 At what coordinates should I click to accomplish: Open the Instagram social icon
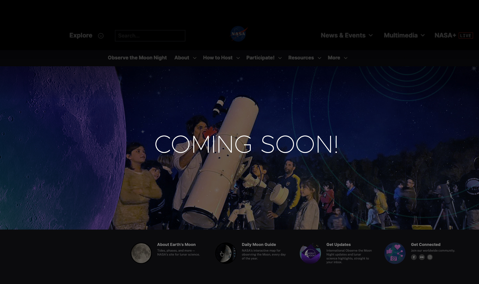pos(430,257)
